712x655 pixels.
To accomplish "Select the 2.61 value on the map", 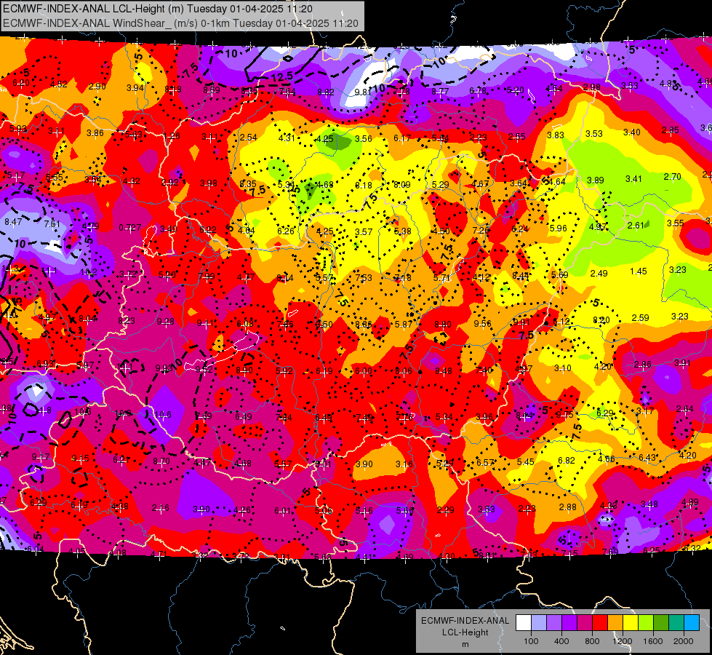I will pyautogui.click(x=636, y=226).
